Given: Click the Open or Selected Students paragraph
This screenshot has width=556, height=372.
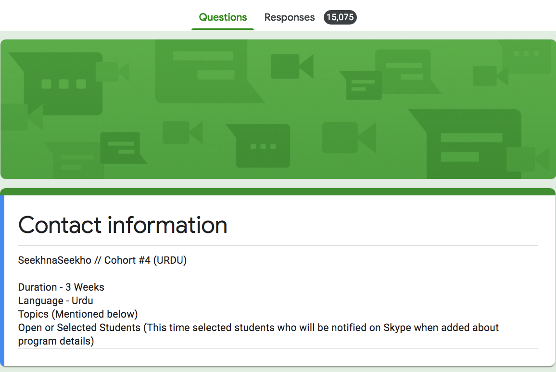Looking at the screenshot, I should coord(258,334).
